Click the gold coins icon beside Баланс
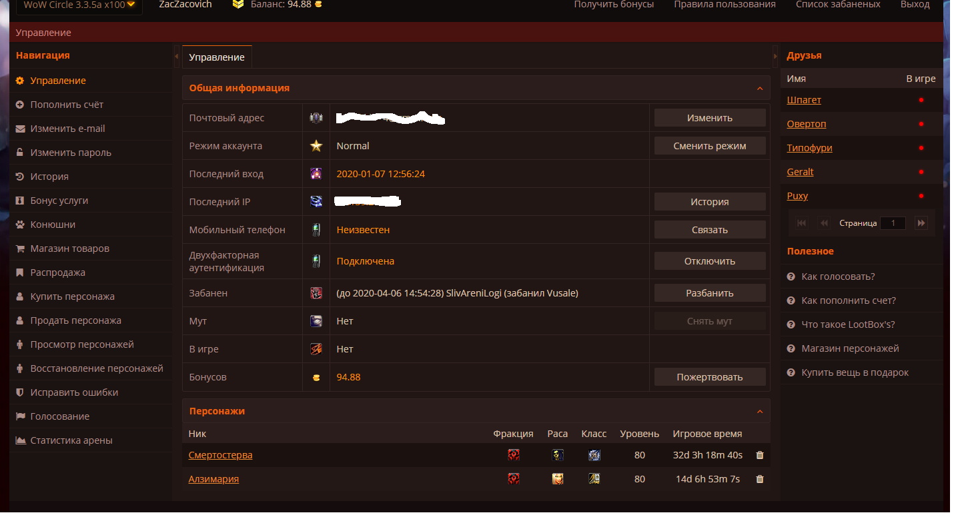954x517 pixels. [x=238, y=5]
